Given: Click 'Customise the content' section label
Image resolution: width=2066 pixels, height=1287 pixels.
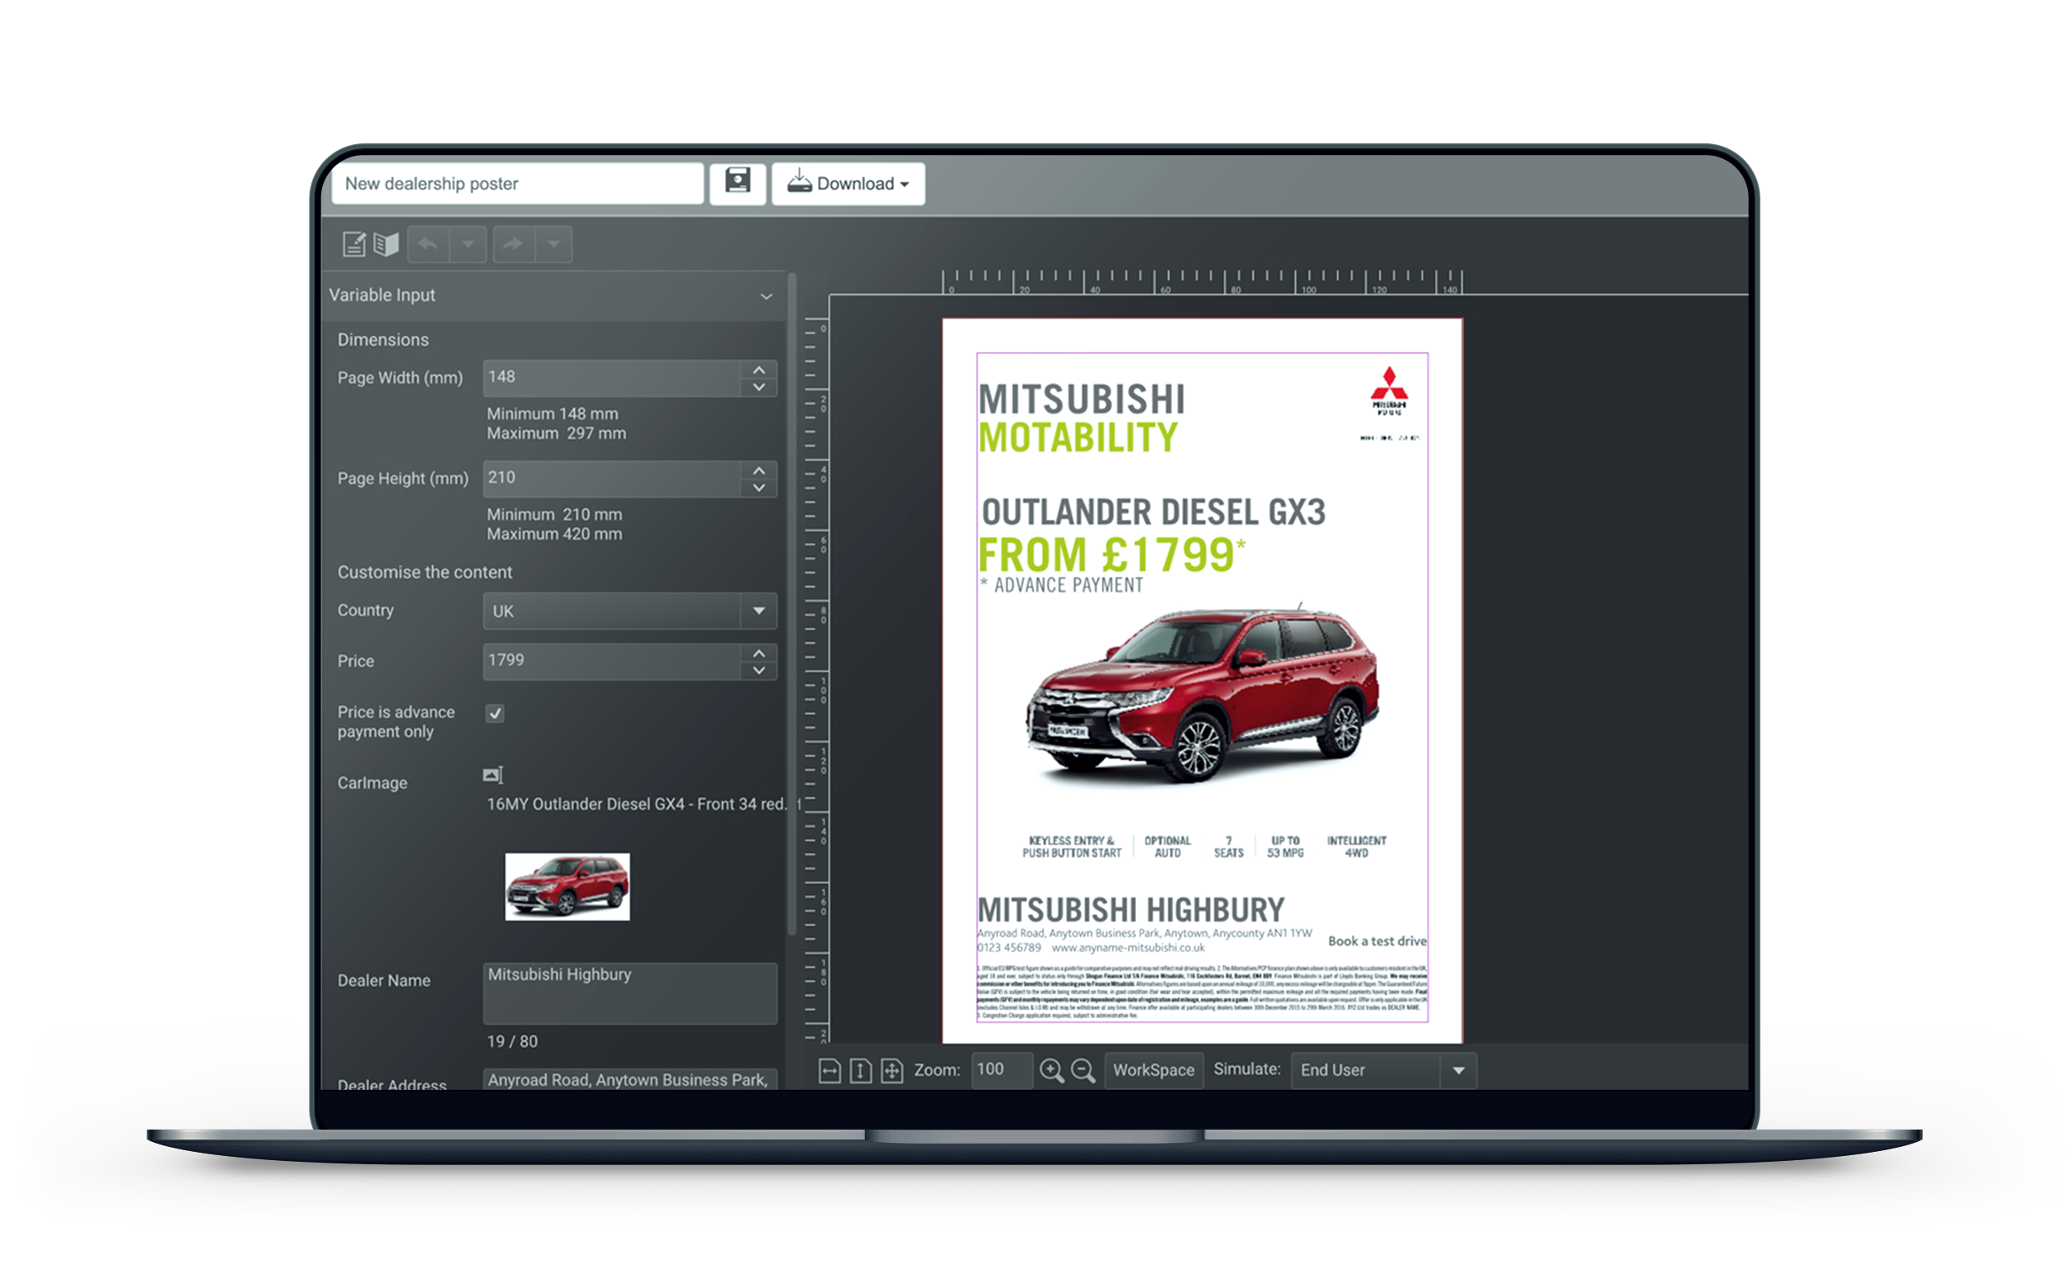Looking at the screenshot, I should [424, 573].
